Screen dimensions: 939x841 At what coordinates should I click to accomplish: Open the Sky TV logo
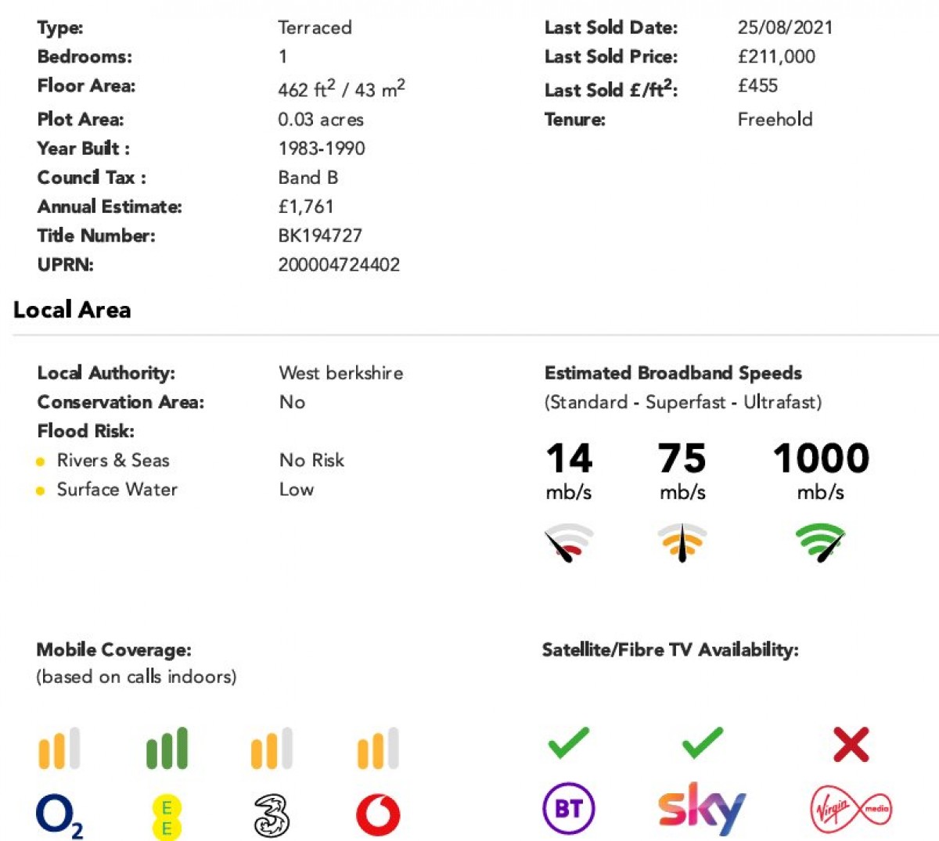702,807
